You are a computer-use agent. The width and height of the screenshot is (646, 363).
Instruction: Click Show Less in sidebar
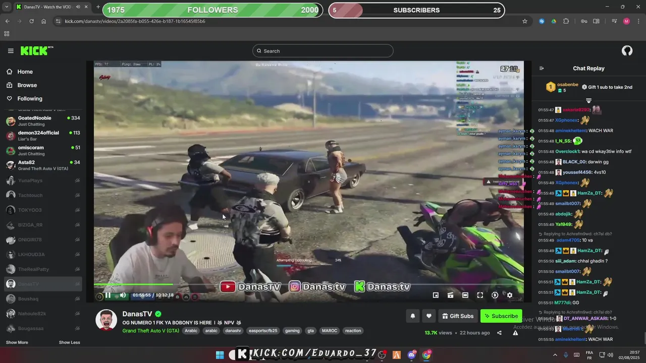[x=69, y=342]
